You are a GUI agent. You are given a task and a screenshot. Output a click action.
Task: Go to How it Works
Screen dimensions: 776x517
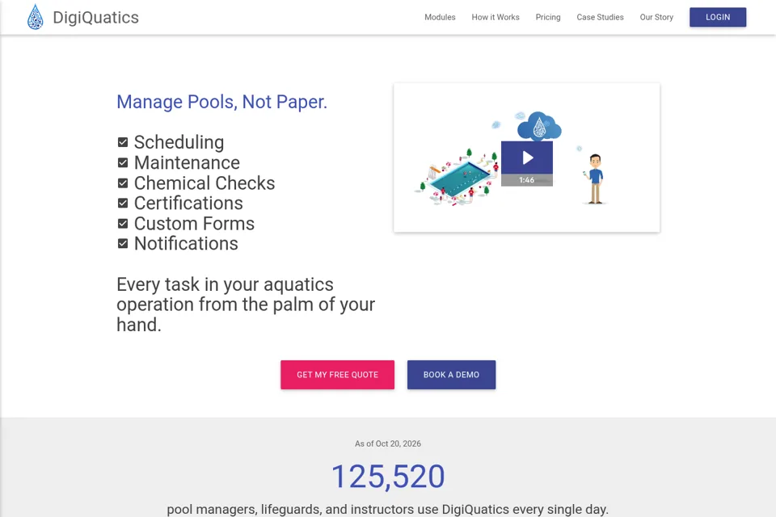click(496, 17)
